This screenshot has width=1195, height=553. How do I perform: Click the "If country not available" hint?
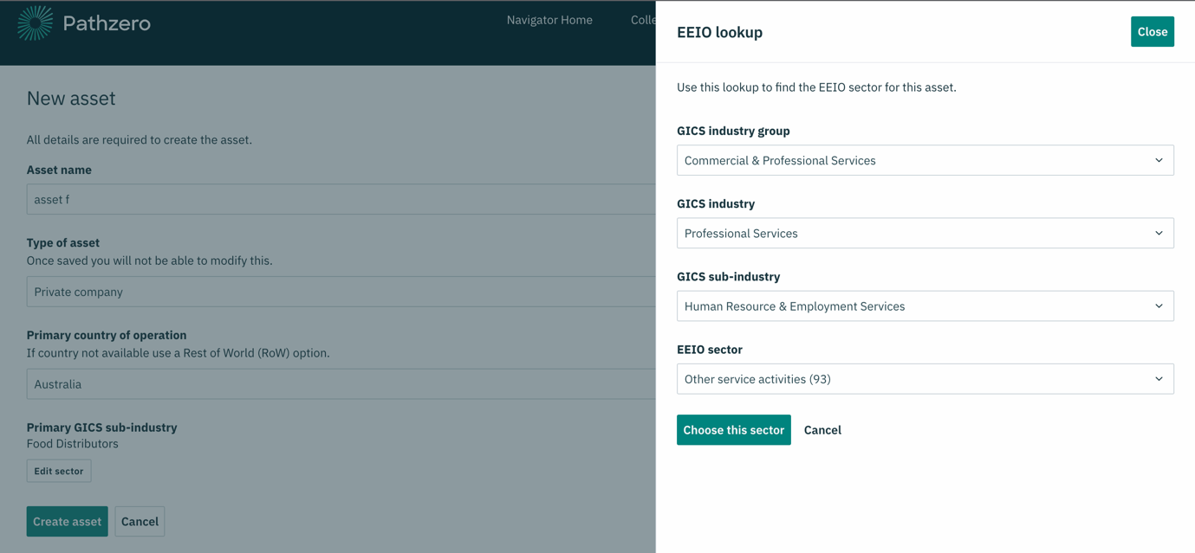(x=178, y=353)
